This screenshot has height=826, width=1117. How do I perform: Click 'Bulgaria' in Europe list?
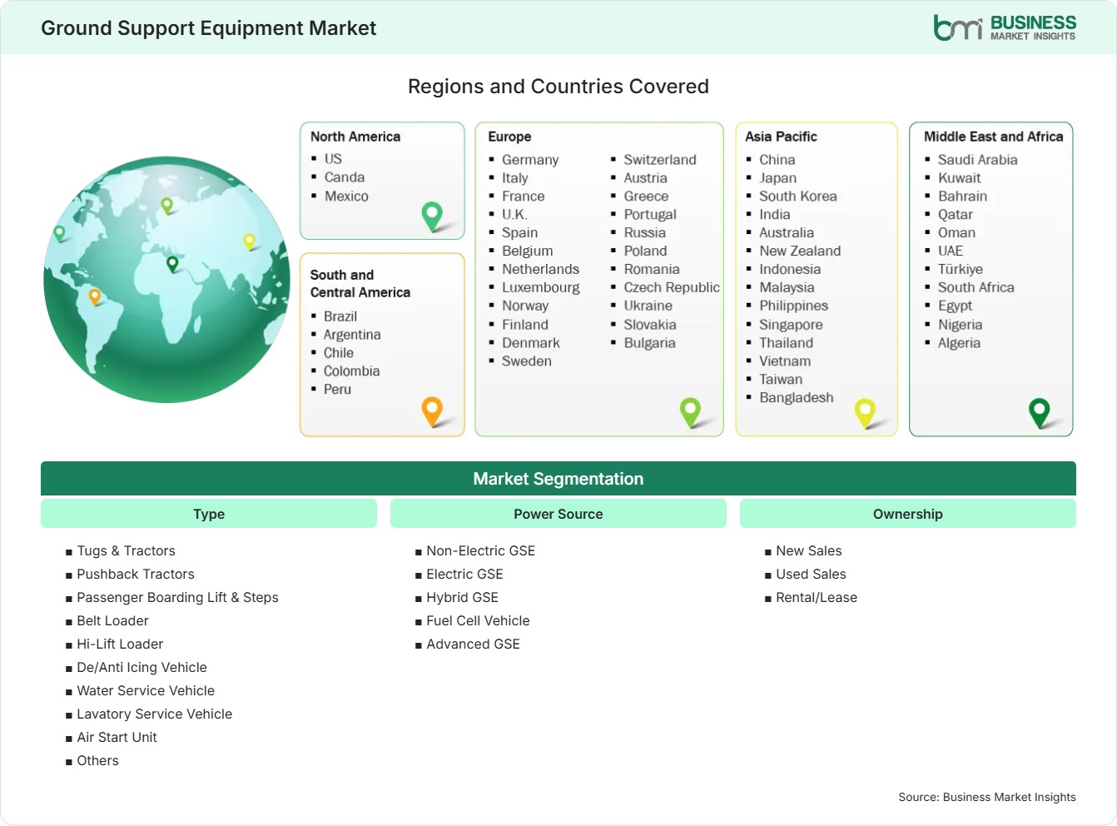[x=649, y=343]
